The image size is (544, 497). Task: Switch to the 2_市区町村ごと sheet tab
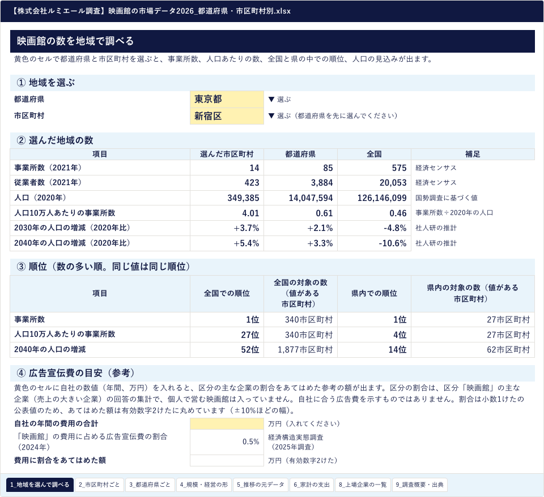(x=99, y=485)
